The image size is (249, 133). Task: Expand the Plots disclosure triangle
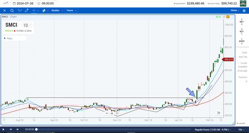click(x=5, y=38)
